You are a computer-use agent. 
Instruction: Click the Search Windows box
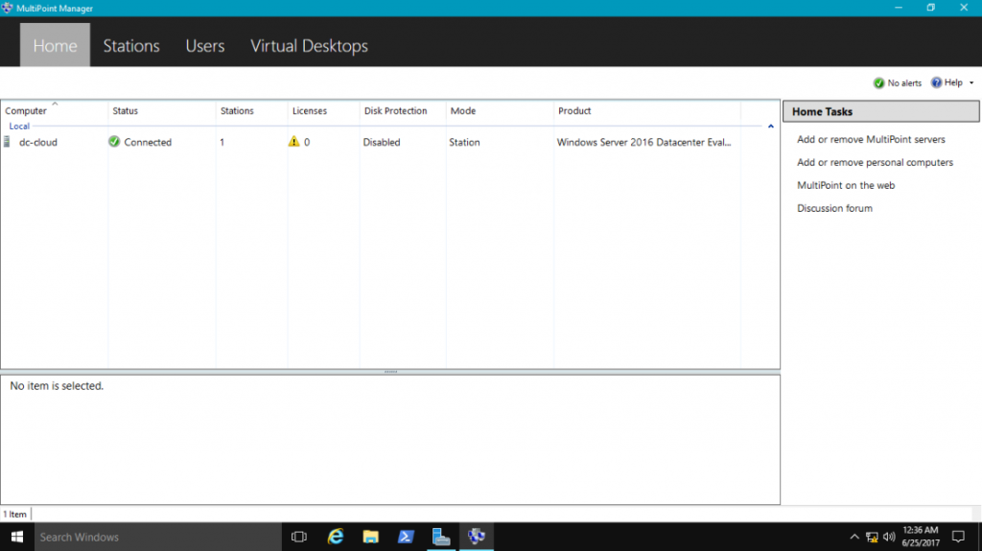(158, 537)
